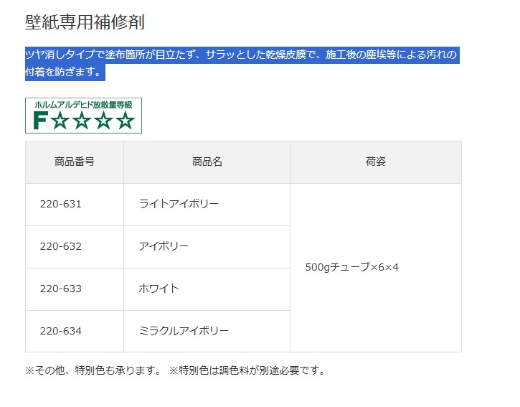Screen dimensions: 520x407
Task: Click the ホワイト product name
Action: tap(159, 289)
